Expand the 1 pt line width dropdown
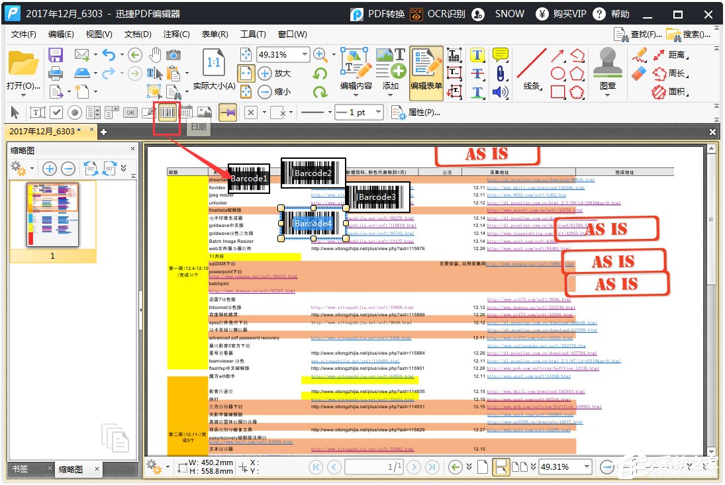 coord(378,112)
